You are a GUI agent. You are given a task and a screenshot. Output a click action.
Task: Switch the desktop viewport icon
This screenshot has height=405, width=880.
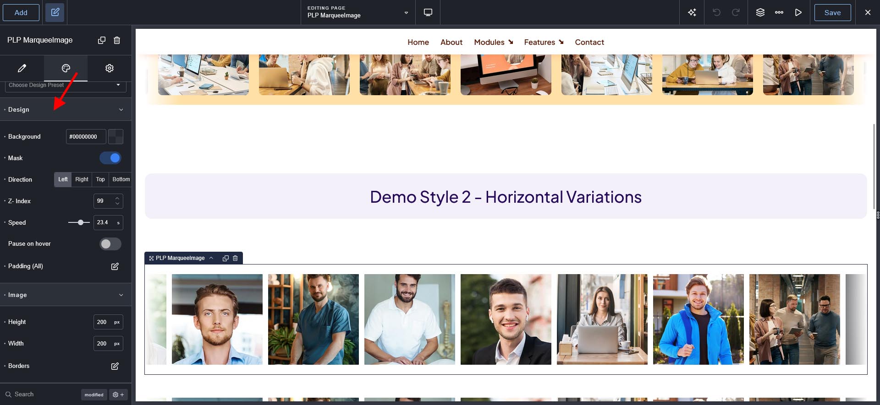[428, 12]
